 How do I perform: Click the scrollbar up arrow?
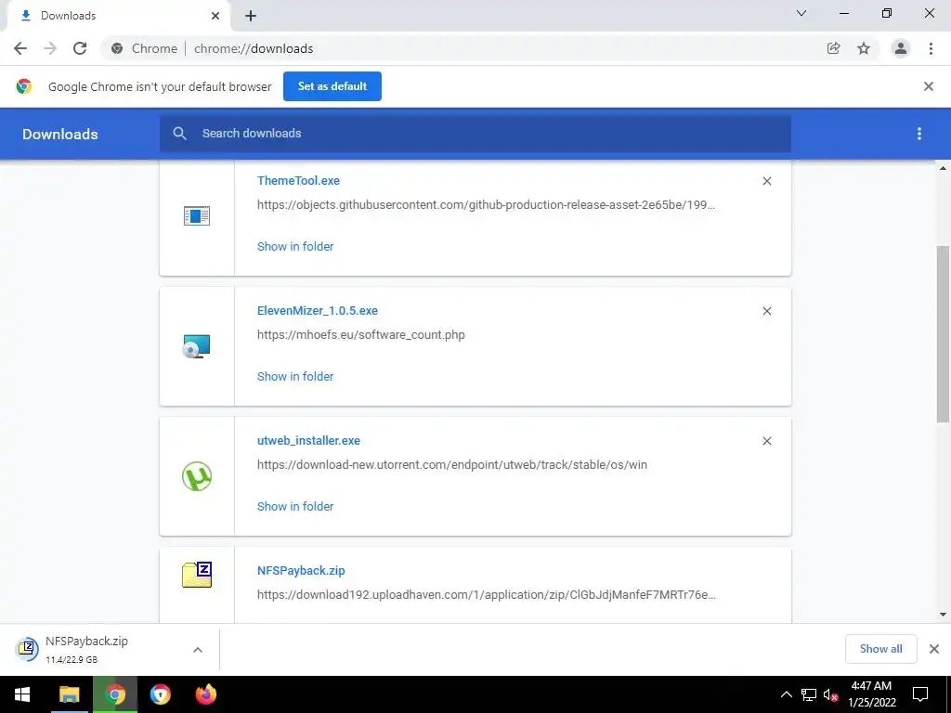coord(944,168)
